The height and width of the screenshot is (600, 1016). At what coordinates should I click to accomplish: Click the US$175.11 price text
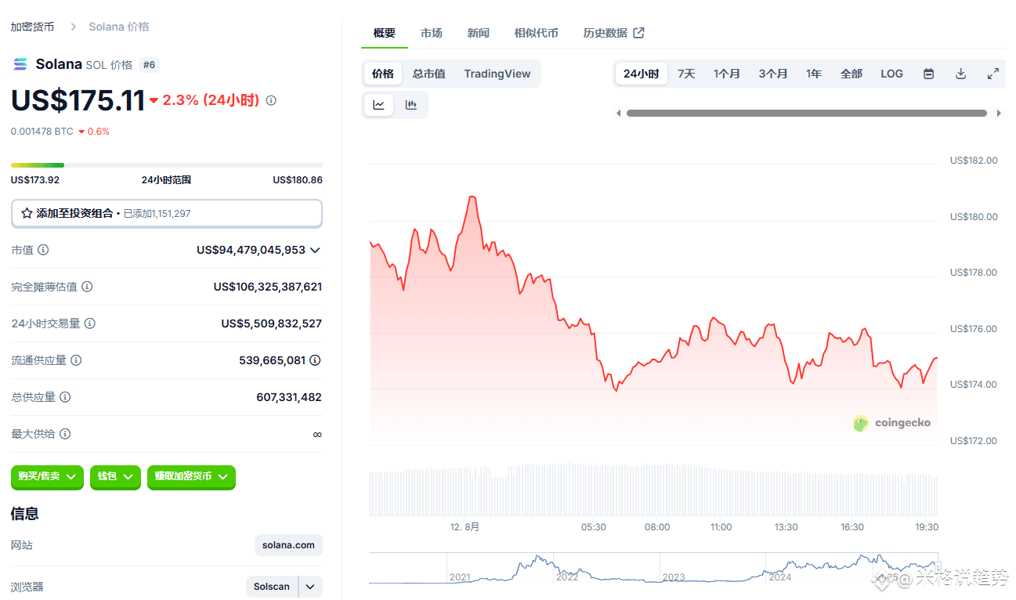pyautogui.click(x=78, y=100)
